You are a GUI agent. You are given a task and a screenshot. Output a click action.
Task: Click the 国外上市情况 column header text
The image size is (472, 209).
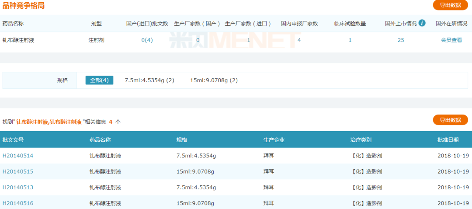pyautogui.click(x=401, y=24)
